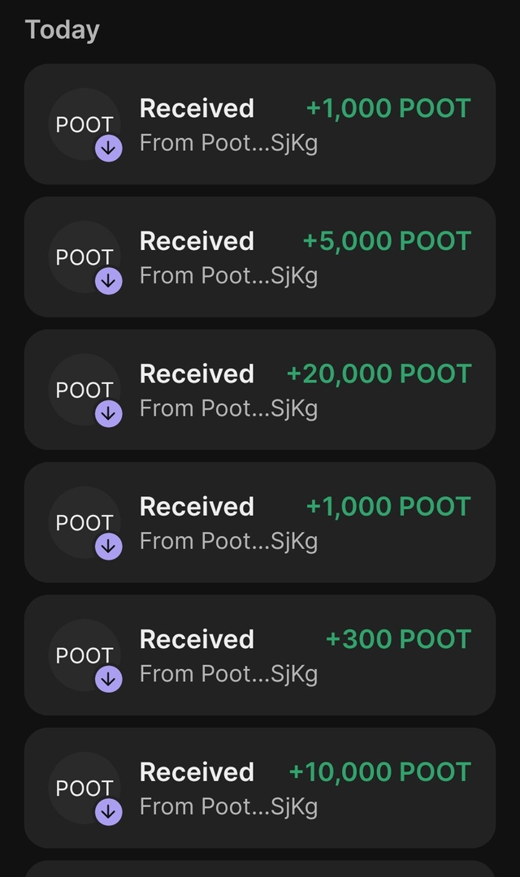Viewport: 520px width, 877px height.
Task: Open the partially visible transaction card at the bottom
Action: pos(260,868)
